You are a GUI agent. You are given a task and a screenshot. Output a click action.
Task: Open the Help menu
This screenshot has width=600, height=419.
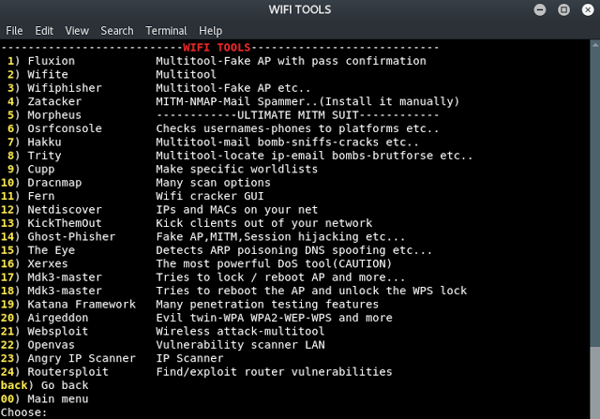coord(211,30)
